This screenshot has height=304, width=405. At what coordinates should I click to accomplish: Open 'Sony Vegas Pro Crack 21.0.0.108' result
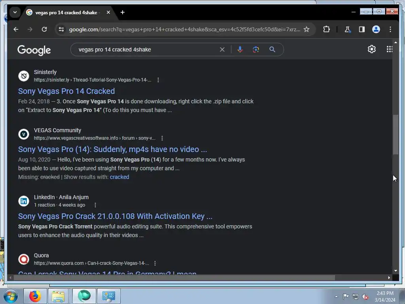[115, 216]
